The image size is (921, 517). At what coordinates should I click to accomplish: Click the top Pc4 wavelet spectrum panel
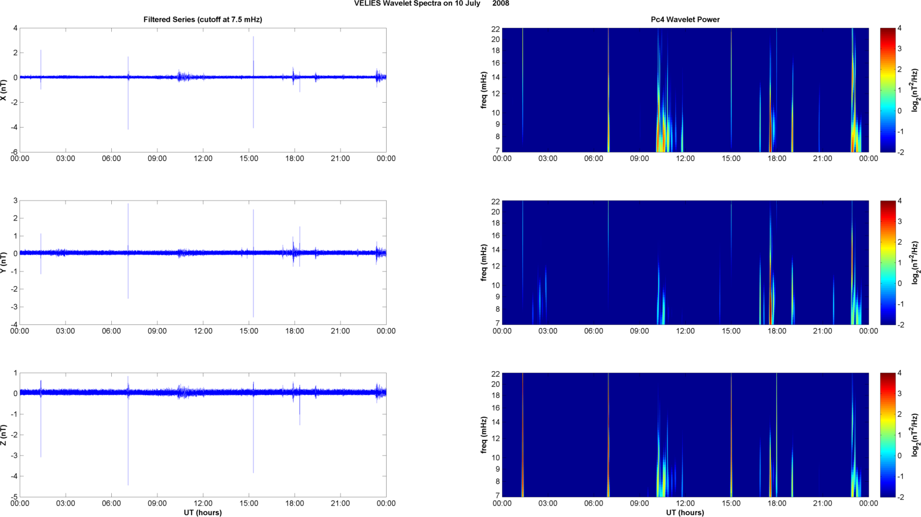685,90
